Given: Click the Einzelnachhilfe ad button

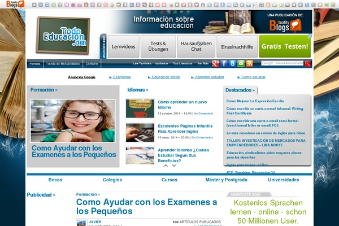Looking at the screenshot, I should tap(237, 46).
